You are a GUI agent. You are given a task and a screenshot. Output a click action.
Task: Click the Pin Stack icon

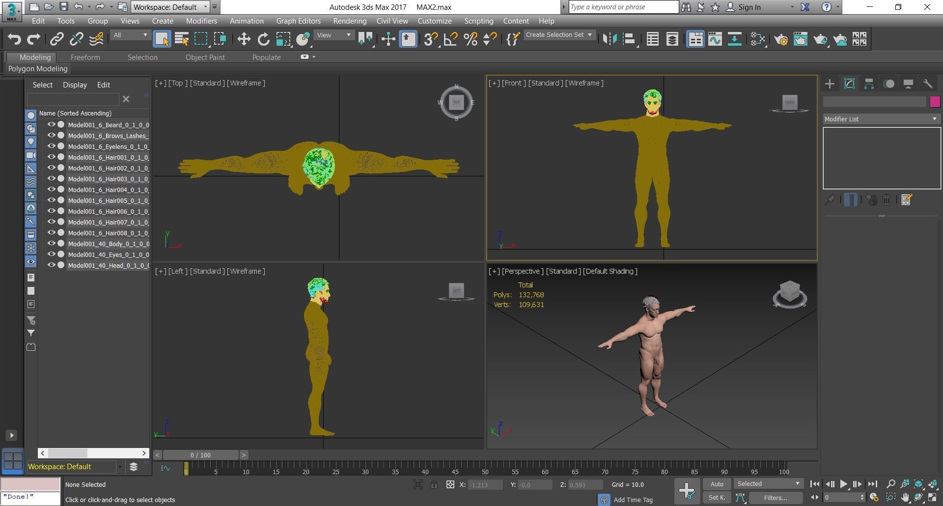coord(830,200)
